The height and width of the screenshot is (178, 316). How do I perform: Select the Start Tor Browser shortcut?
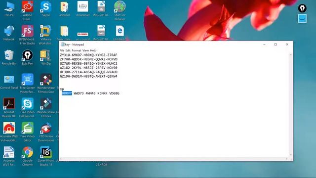pos(119,10)
